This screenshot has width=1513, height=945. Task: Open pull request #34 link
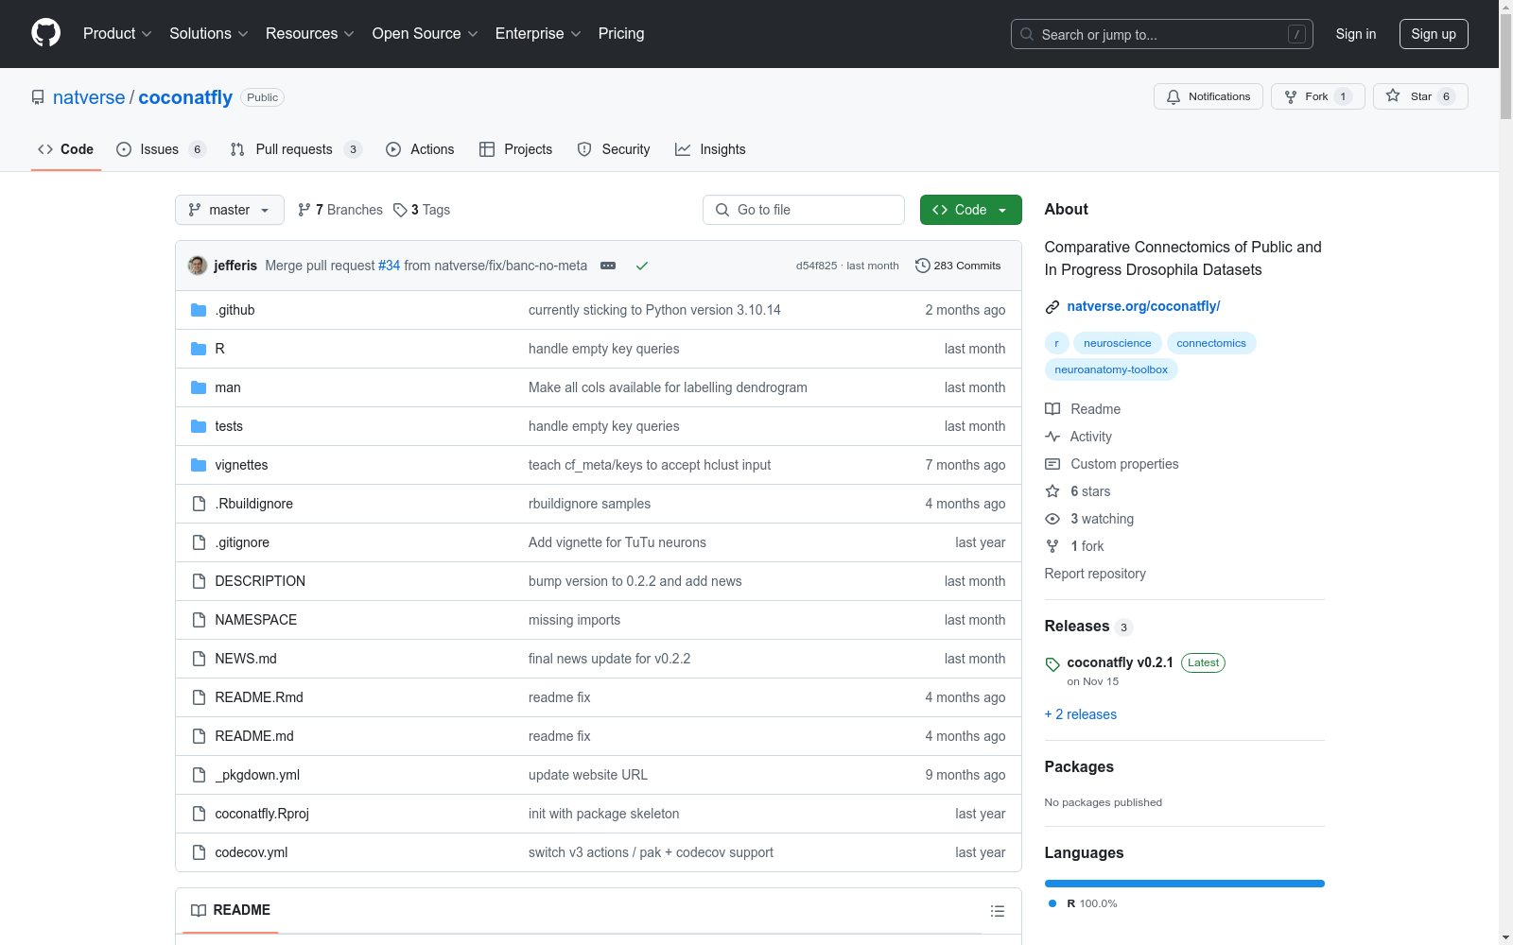[390, 266]
